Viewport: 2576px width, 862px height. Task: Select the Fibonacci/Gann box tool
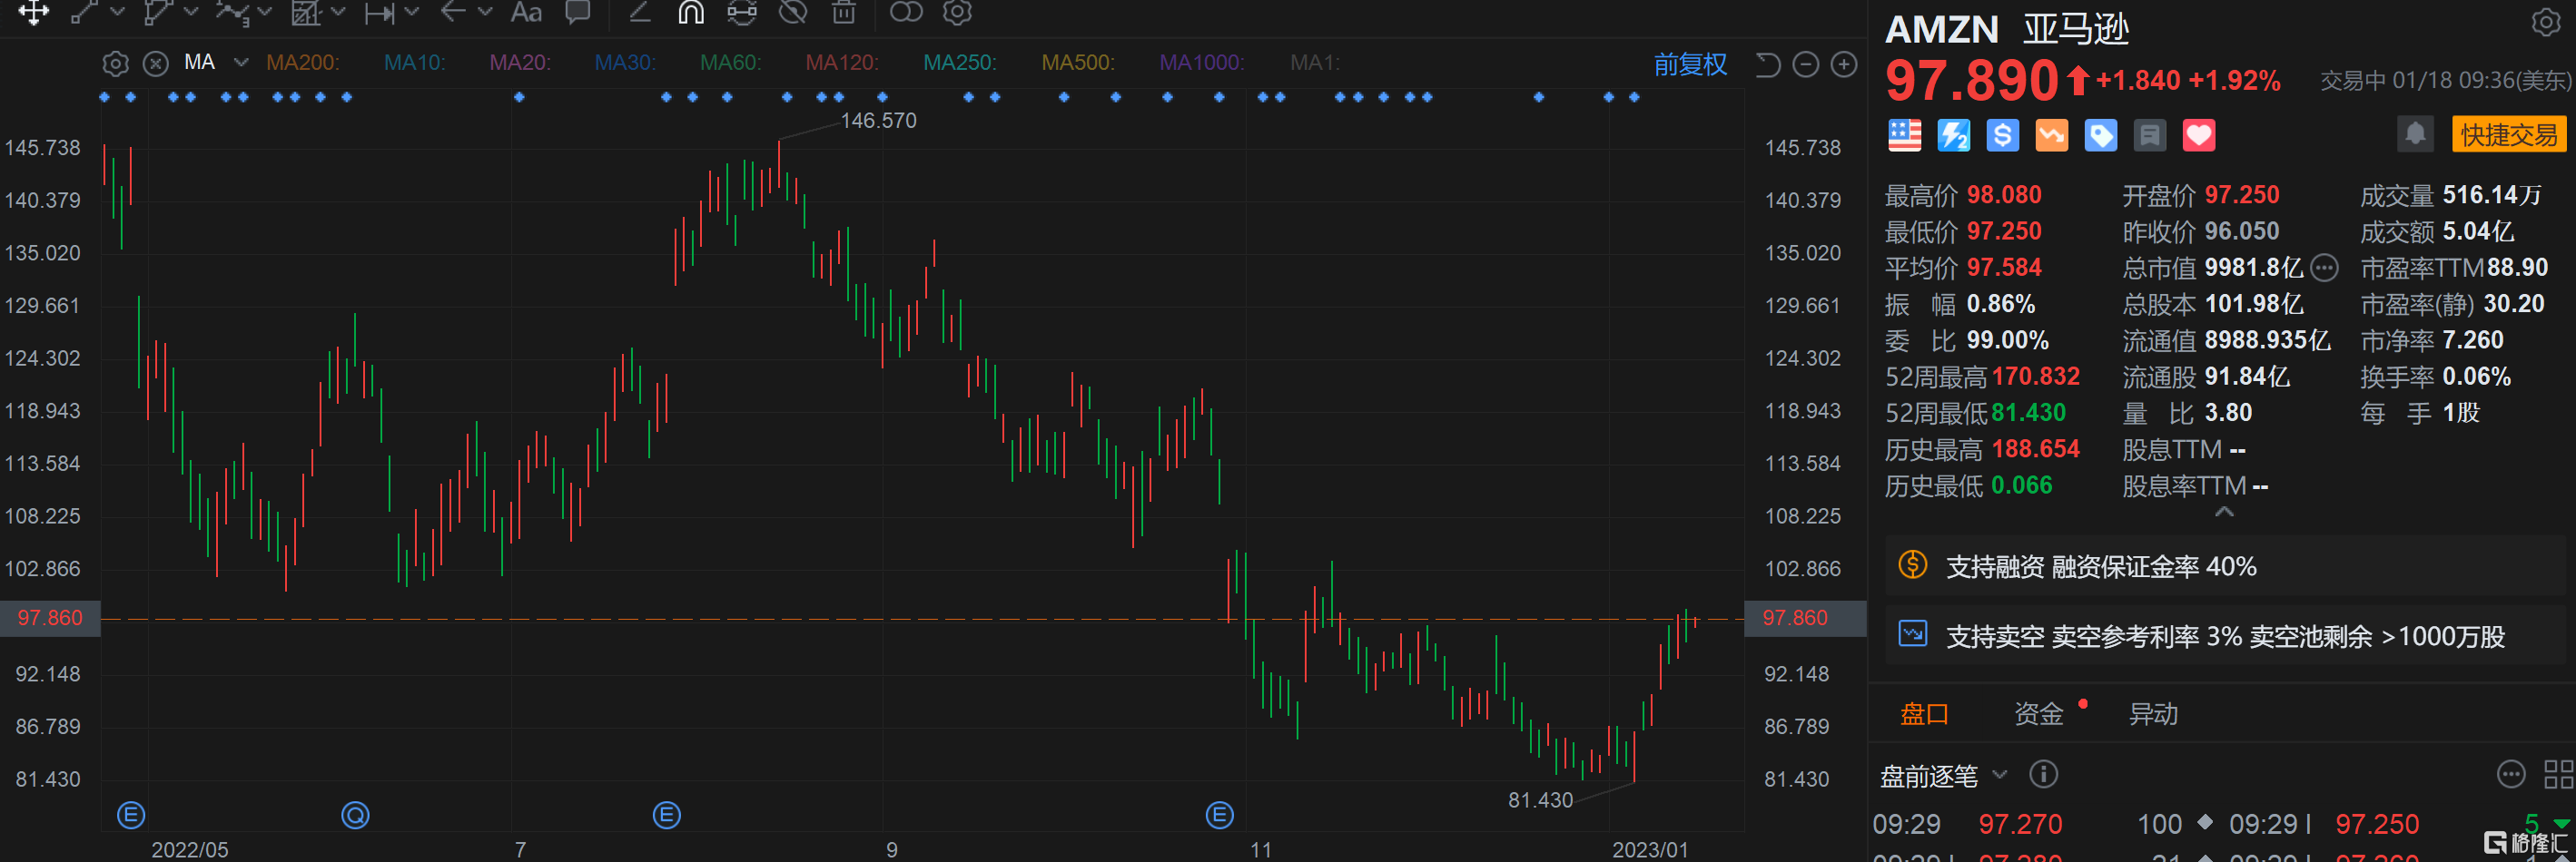pyautogui.click(x=306, y=12)
